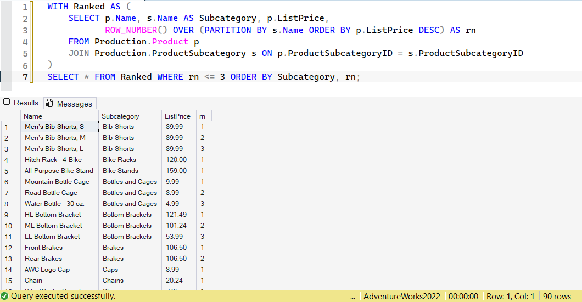Viewport: 582px width, 302px height.
Task: Click the PARTITION keyword on line 3
Action: click(227, 30)
